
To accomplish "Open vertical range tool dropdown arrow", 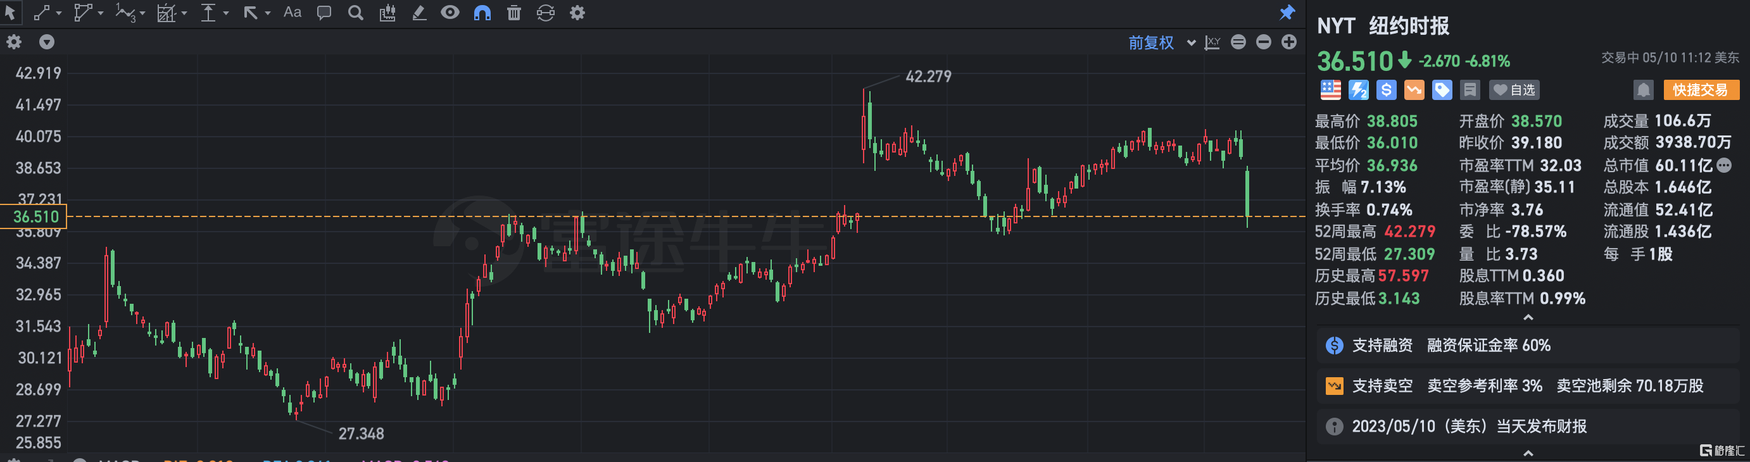I will pyautogui.click(x=225, y=13).
